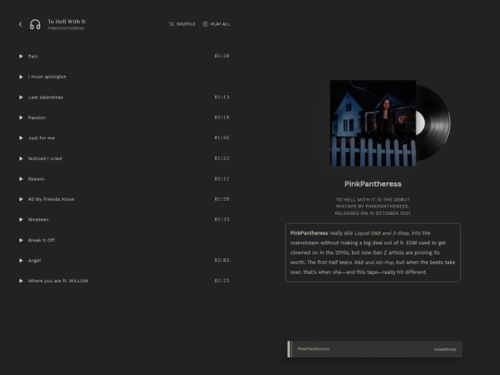Play all tracks in the album
The width and height of the screenshot is (500, 375).
coord(216,24)
